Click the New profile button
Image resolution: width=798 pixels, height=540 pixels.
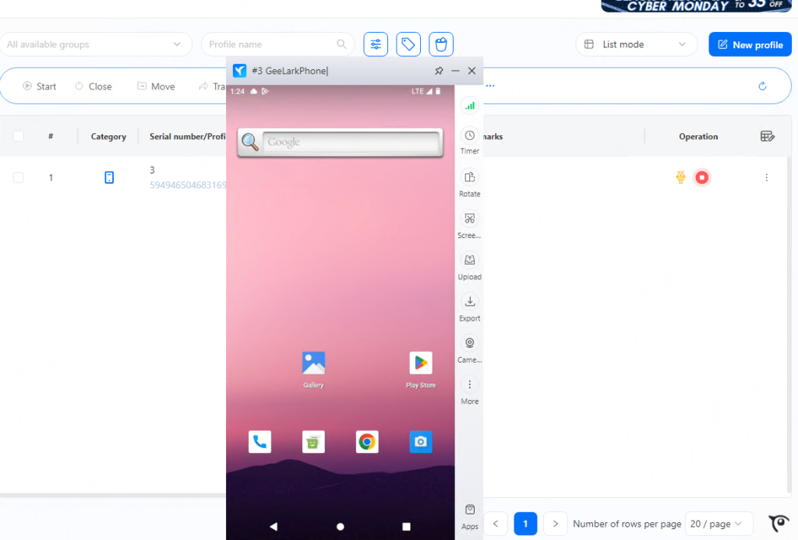(x=750, y=44)
